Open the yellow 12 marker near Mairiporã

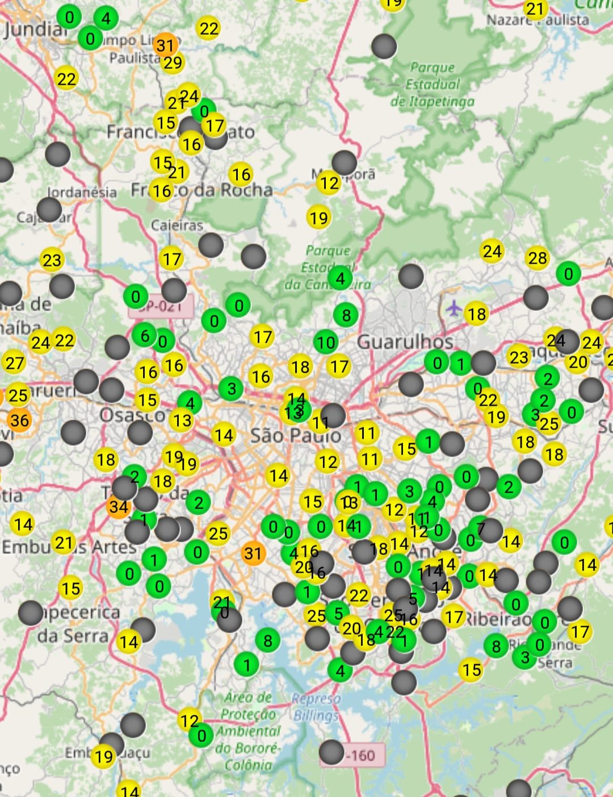coord(329,183)
